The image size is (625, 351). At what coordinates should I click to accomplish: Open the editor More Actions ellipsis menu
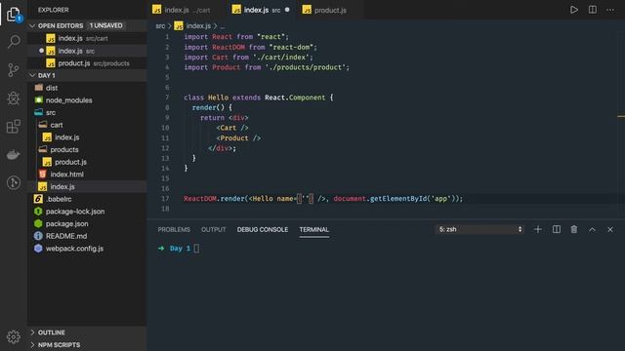[x=610, y=10]
